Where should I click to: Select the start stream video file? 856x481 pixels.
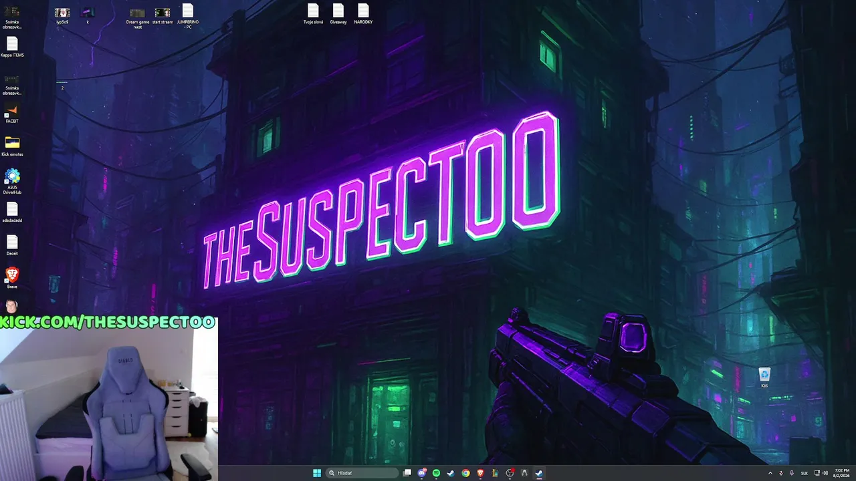click(163, 15)
